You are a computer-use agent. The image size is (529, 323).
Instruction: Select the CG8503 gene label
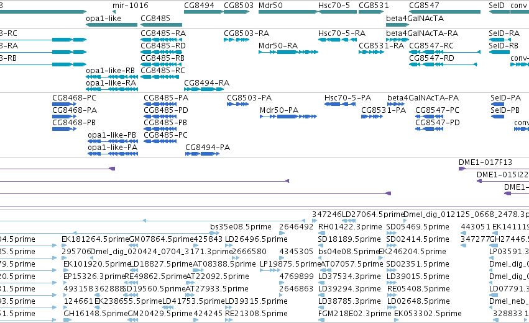(239, 6)
